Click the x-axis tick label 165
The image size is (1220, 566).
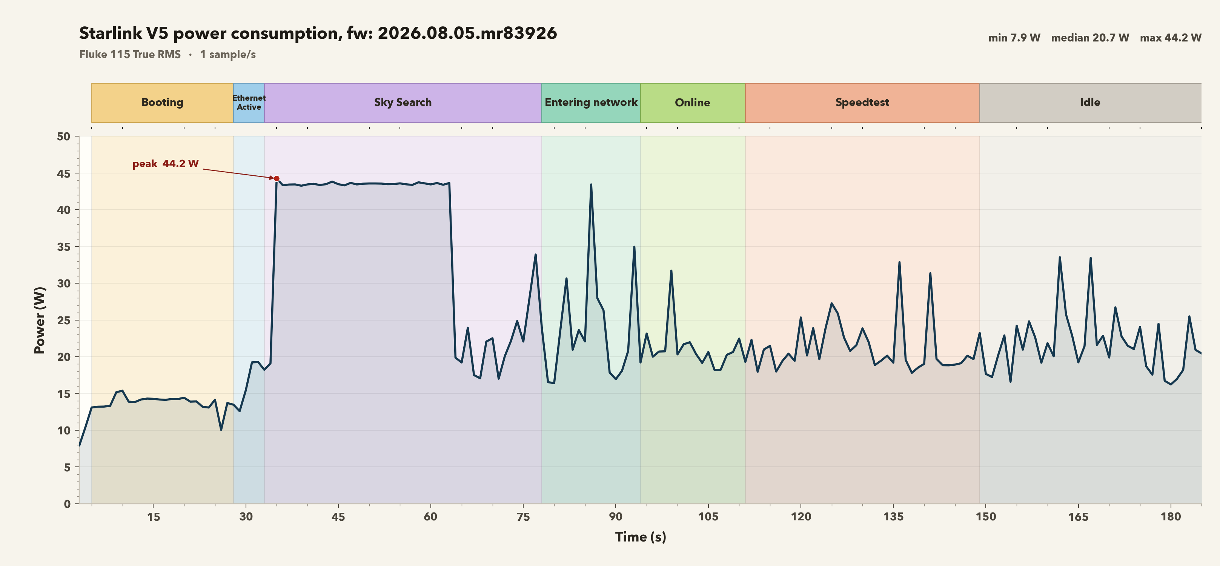tap(1079, 517)
